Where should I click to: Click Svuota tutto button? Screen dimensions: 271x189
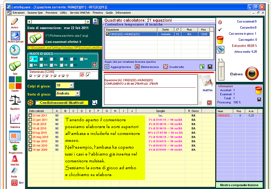click(174, 67)
